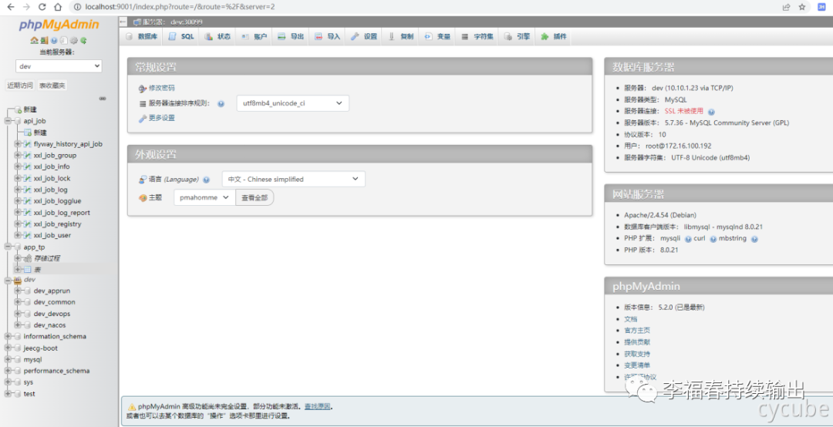Open the current server dev dropdown
The width and height of the screenshot is (833, 427).
coord(59,66)
